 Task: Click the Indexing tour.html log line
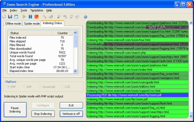[137, 40]
